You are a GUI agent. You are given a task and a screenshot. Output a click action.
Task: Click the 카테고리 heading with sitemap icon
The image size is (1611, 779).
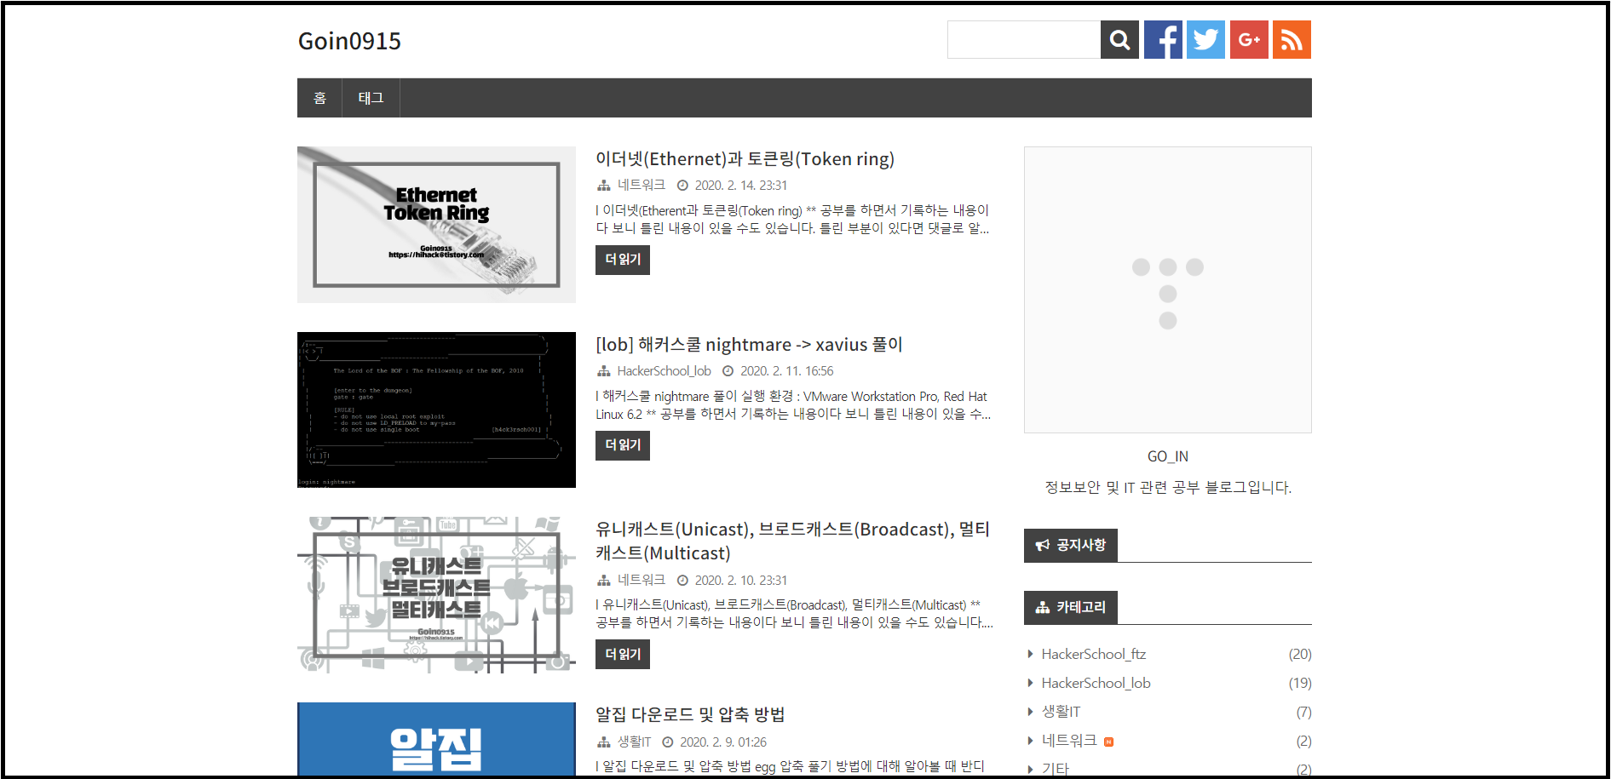point(1071,607)
